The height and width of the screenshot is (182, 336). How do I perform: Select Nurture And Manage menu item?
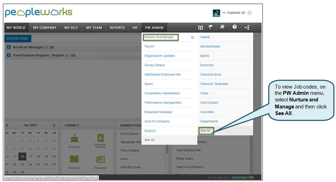[159, 37]
